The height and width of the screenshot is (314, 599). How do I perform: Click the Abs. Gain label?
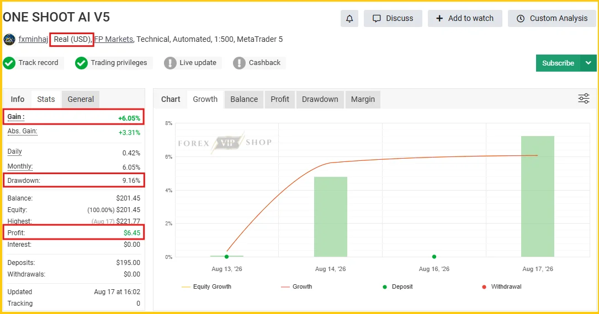click(23, 132)
